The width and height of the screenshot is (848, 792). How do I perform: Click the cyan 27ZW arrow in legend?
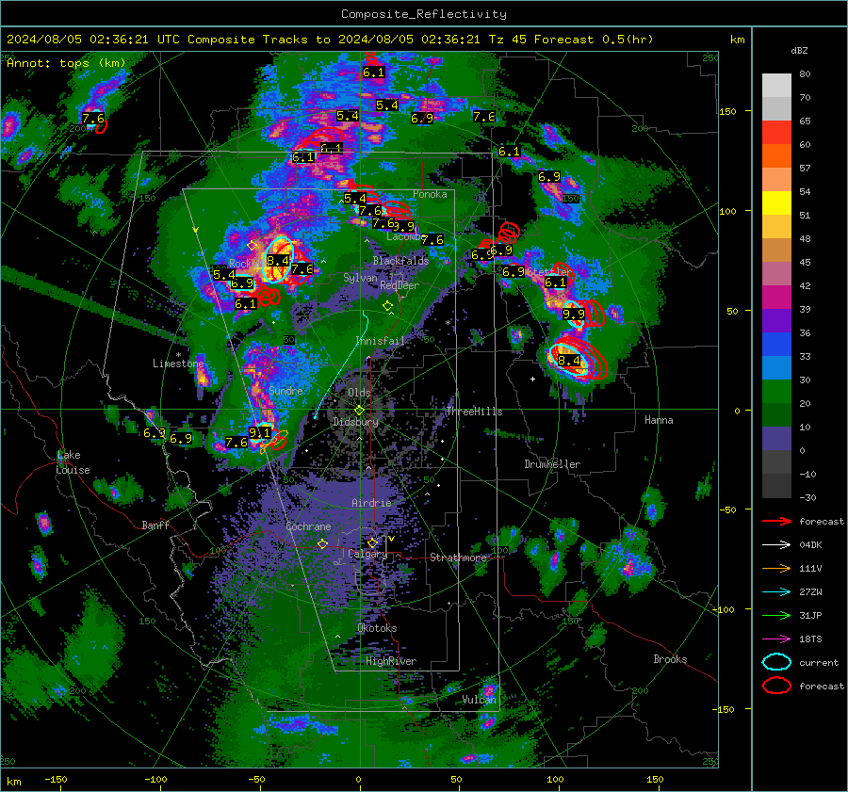click(776, 592)
